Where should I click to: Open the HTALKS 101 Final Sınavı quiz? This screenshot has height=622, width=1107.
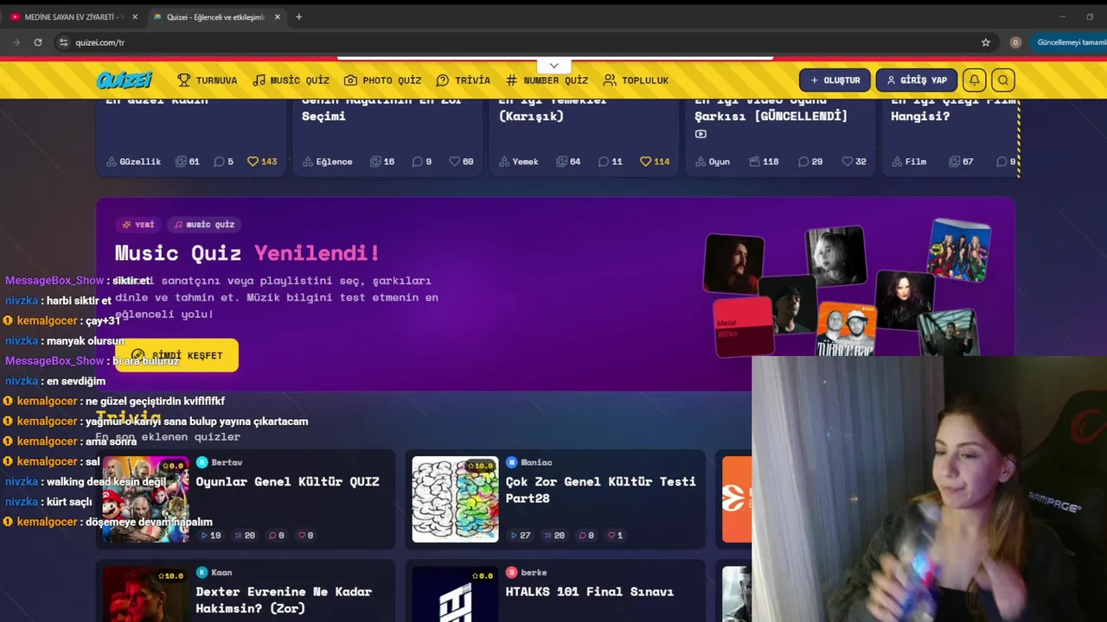coord(589,592)
